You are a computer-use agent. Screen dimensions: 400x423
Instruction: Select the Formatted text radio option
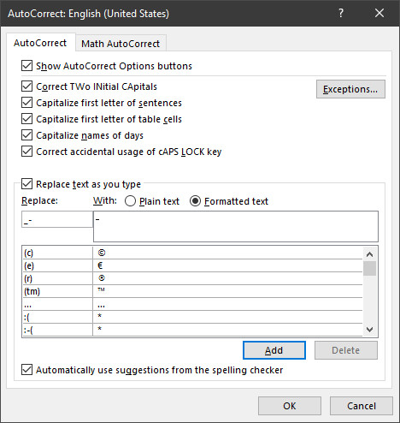(195, 201)
